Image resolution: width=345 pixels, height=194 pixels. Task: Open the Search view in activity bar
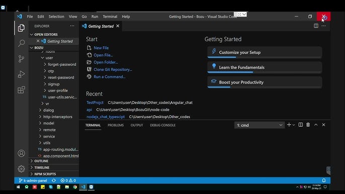(21, 43)
